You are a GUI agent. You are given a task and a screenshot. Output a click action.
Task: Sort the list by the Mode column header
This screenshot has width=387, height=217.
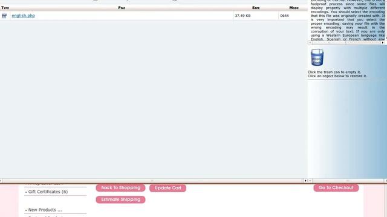pos(294,8)
